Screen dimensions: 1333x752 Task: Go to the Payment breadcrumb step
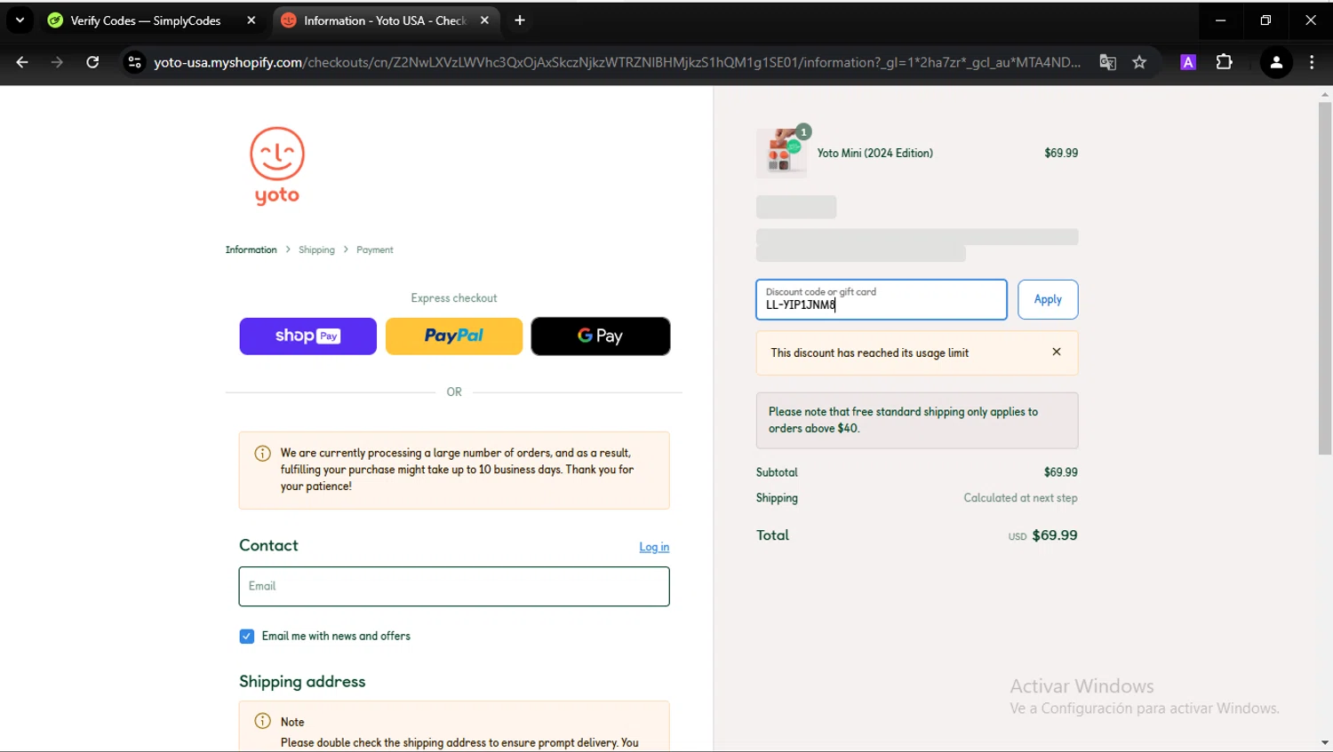point(375,249)
